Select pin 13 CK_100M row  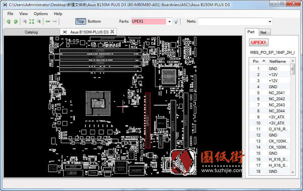270,141
